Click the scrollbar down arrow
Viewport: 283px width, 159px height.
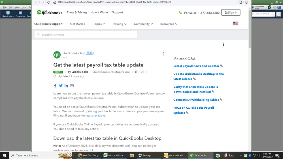[x=250, y=149]
